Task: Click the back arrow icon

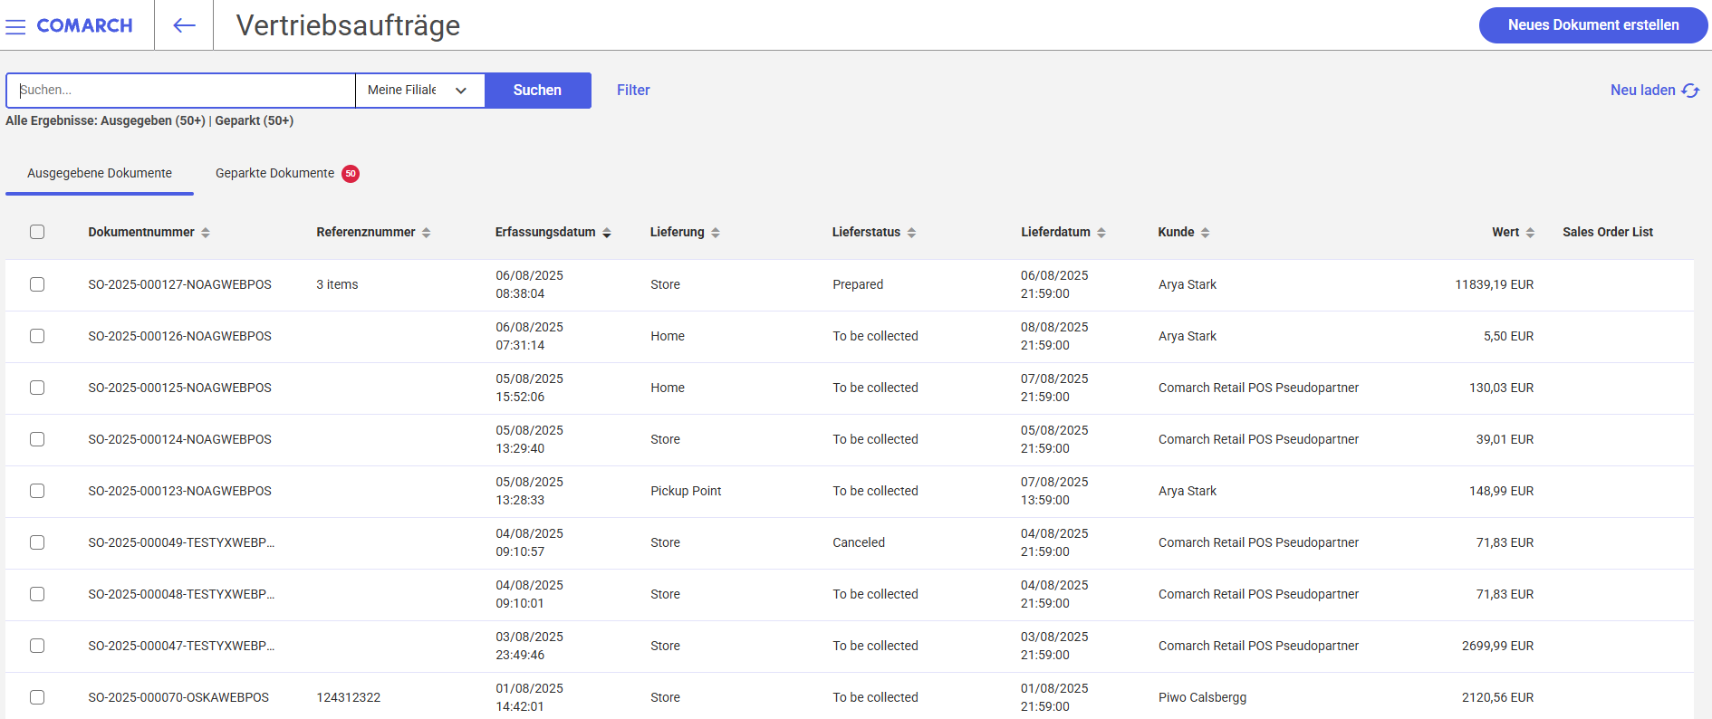Action: (184, 25)
